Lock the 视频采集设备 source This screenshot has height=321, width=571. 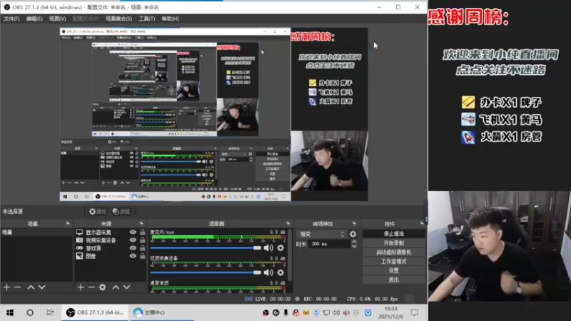[x=142, y=240]
